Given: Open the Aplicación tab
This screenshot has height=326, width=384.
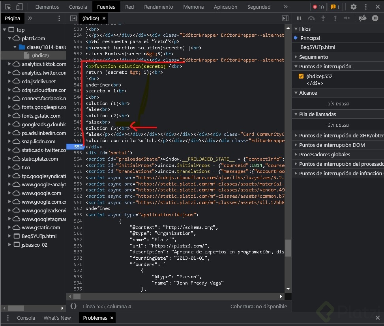Looking at the screenshot, I should coord(225,7).
